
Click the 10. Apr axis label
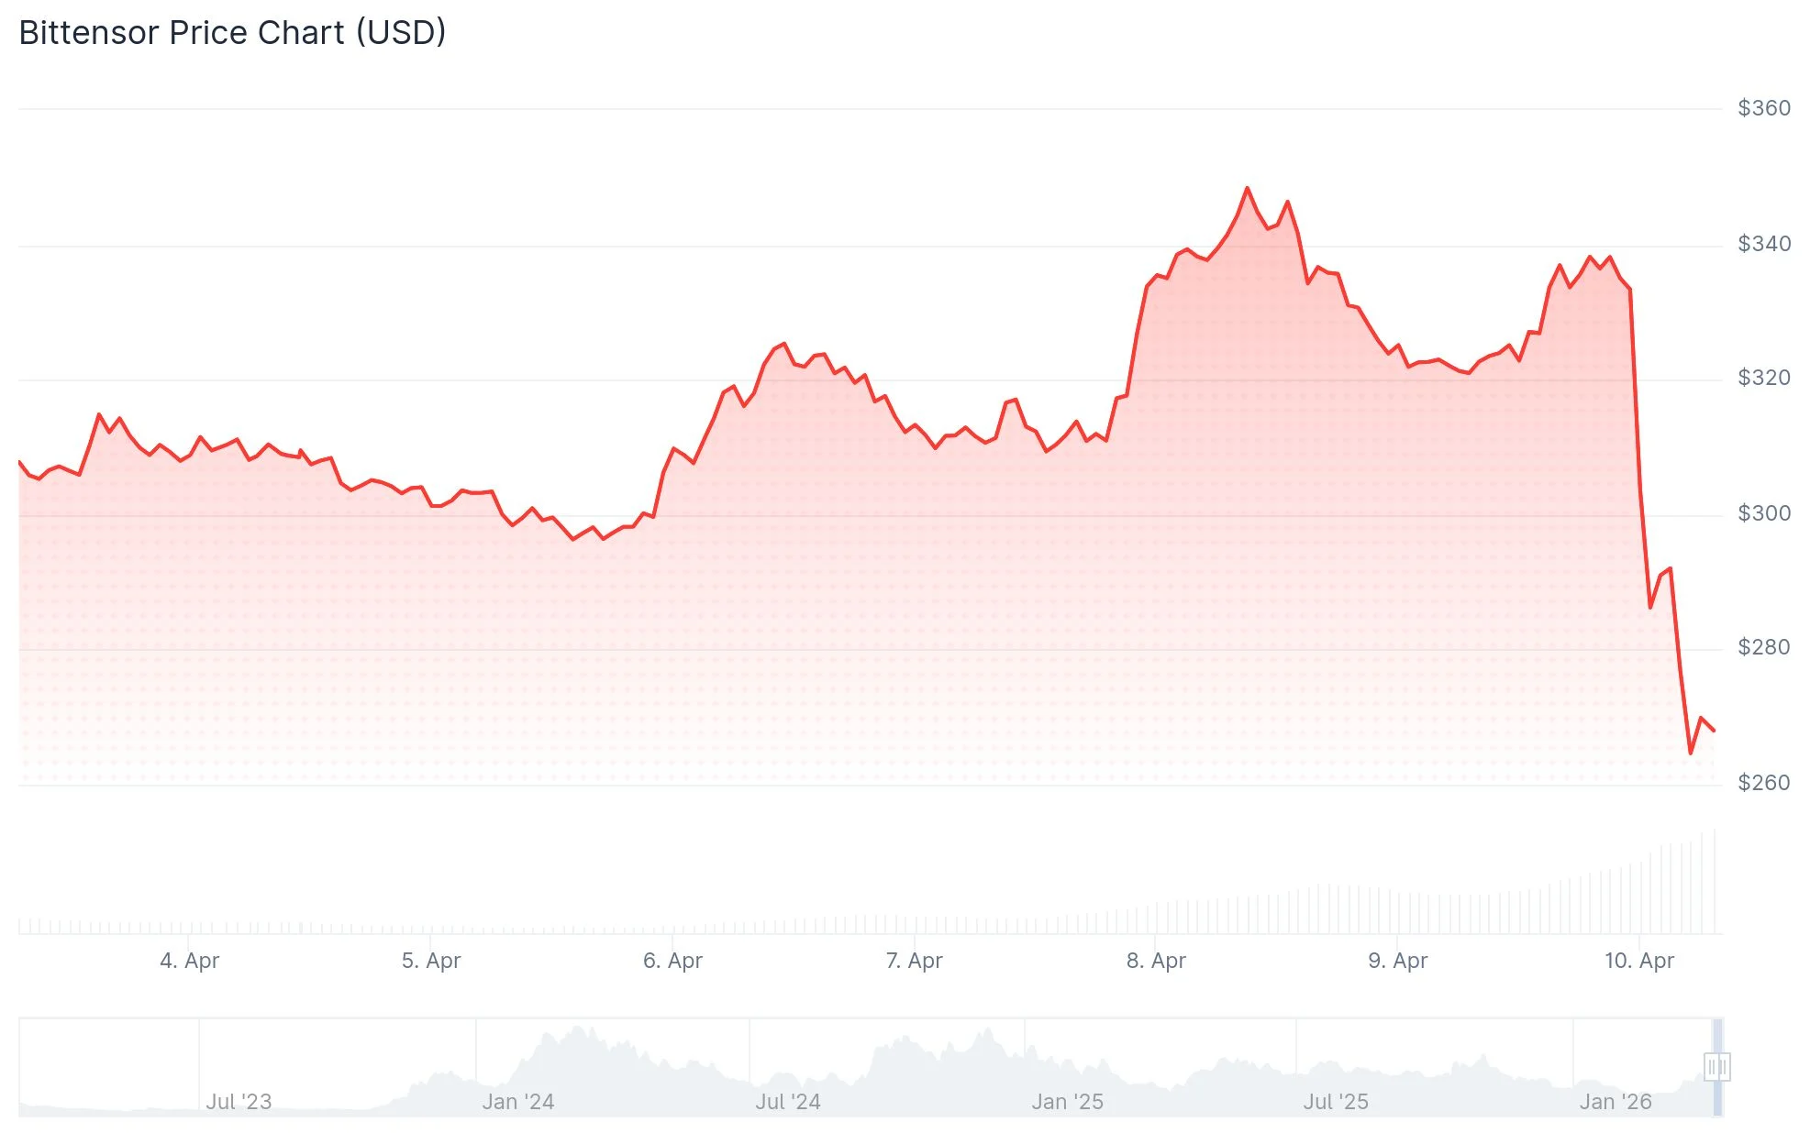tap(1638, 961)
